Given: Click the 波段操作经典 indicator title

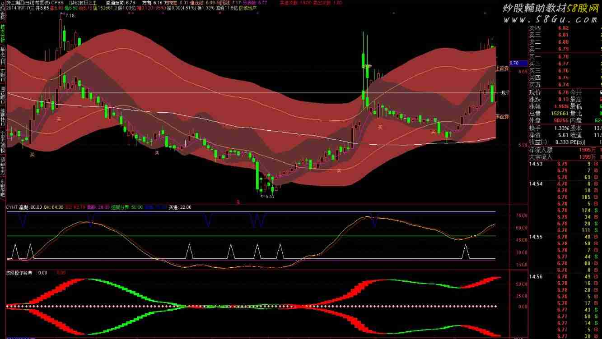Looking at the screenshot, I should tap(20, 273).
